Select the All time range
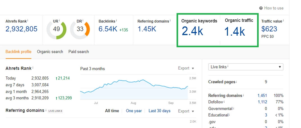 click(112, 111)
